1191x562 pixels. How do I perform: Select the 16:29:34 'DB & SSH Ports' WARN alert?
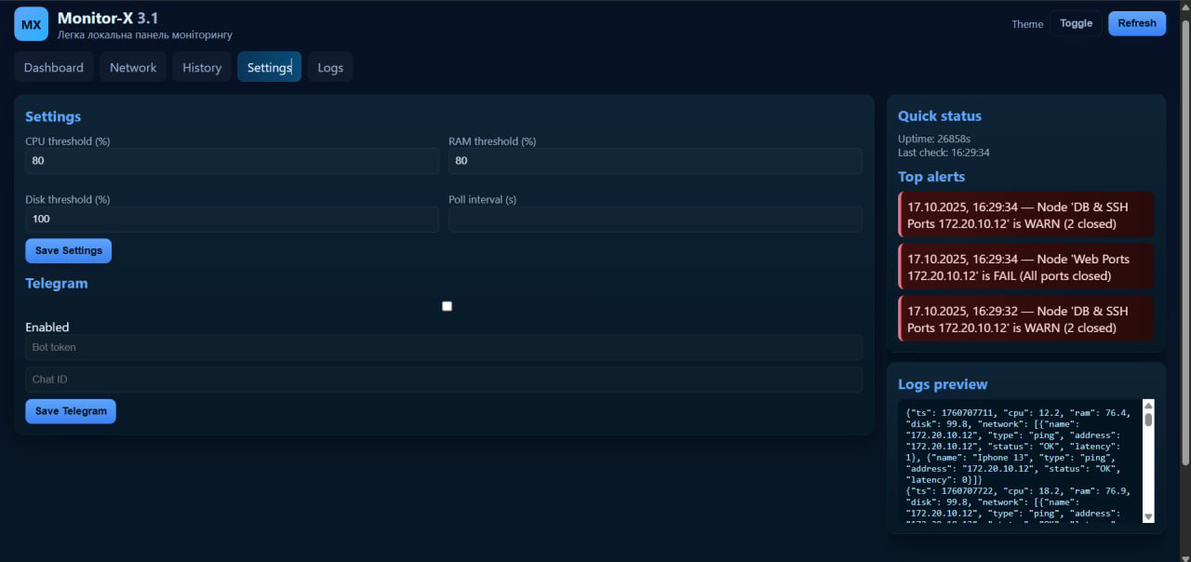click(1026, 215)
